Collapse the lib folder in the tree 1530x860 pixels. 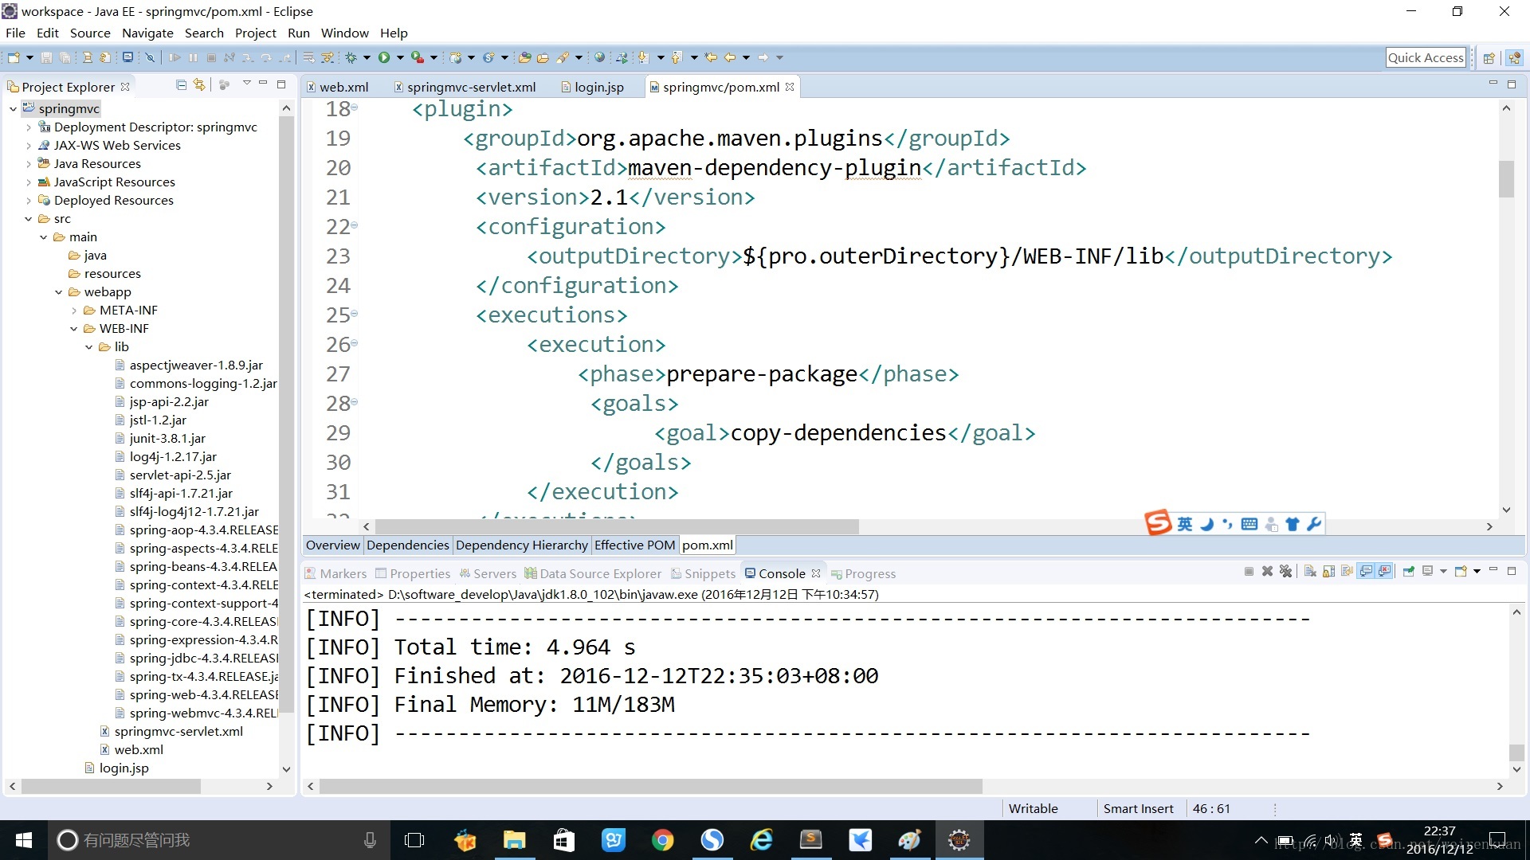click(x=89, y=346)
